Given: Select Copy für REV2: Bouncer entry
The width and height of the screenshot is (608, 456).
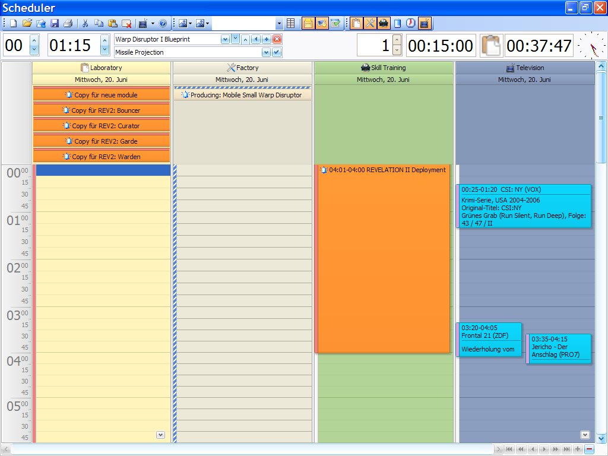Looking at the screenshot, I should (102, 110).
